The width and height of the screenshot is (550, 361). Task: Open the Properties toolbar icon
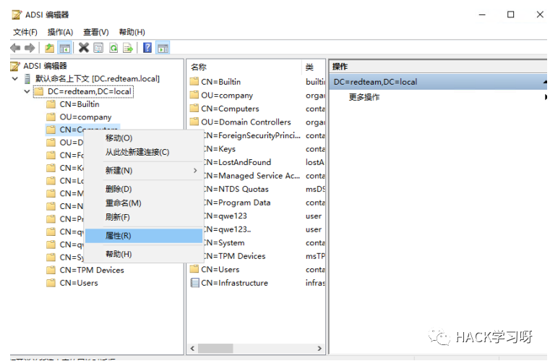[x=98, y=48]
